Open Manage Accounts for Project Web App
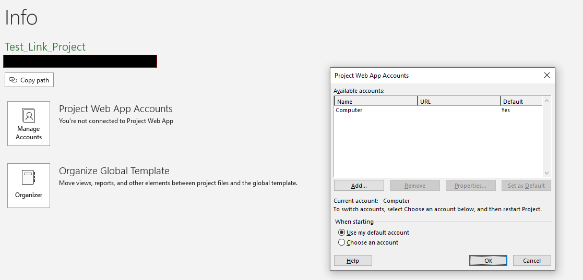 point(29,124)
